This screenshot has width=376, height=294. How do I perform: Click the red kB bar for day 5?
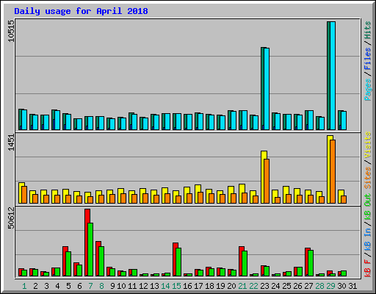[65, 261]
